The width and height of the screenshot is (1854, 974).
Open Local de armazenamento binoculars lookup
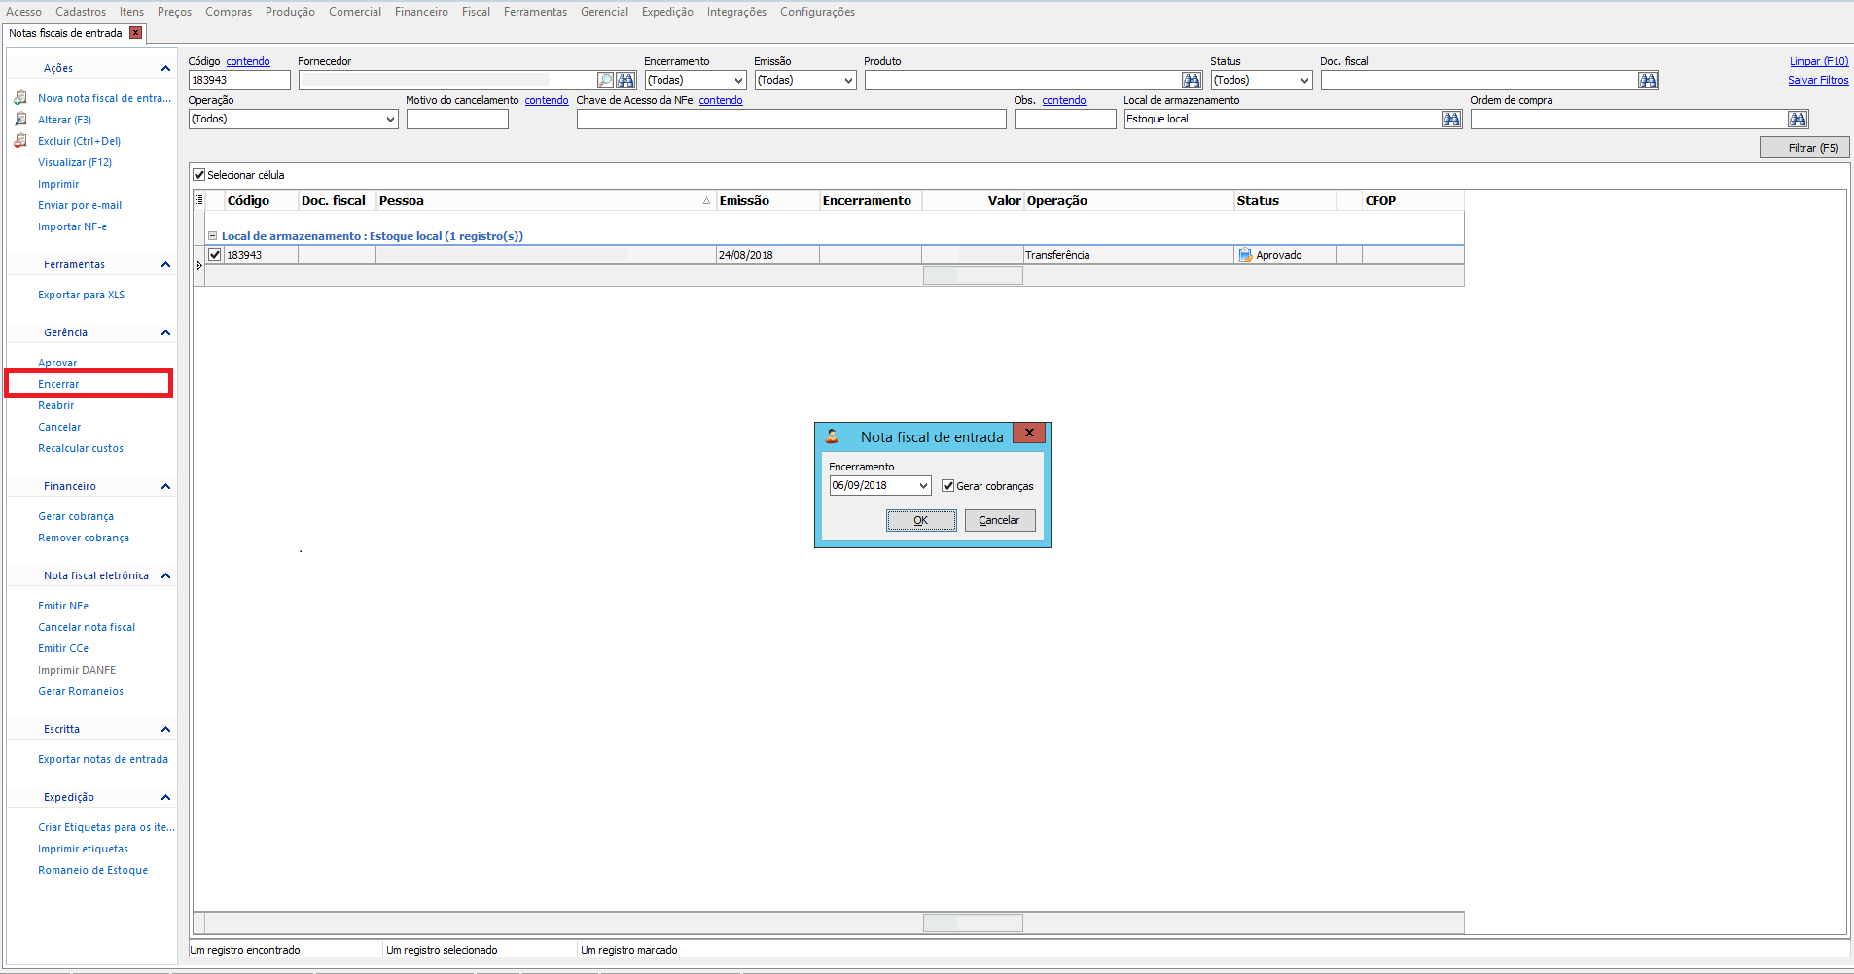pos(1451,120)
